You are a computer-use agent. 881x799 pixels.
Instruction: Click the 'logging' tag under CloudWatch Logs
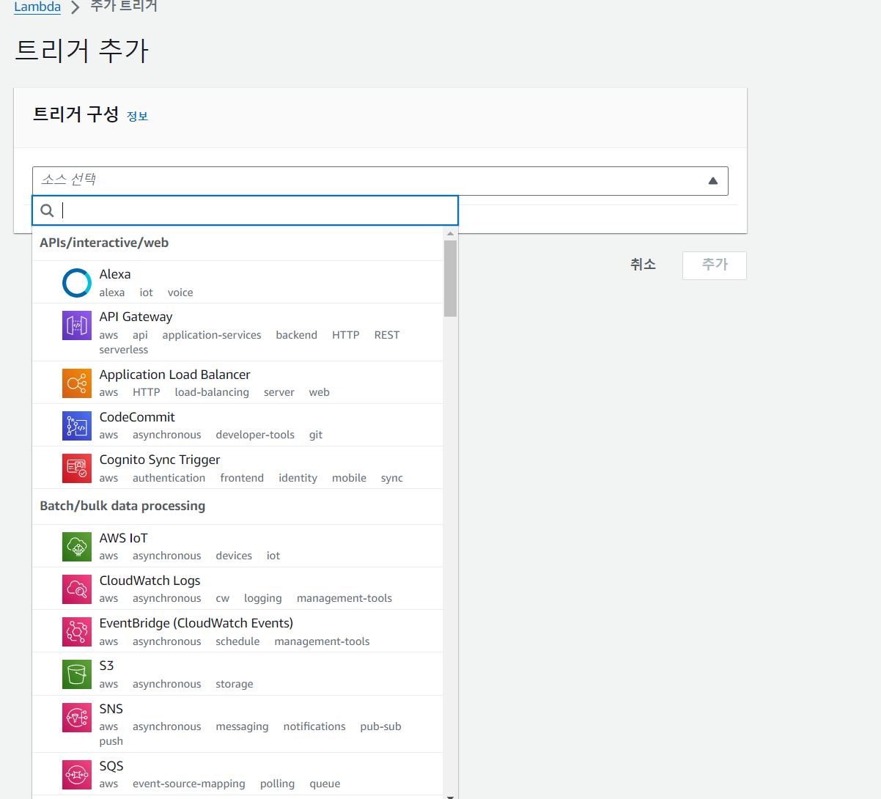pos(263,598)
